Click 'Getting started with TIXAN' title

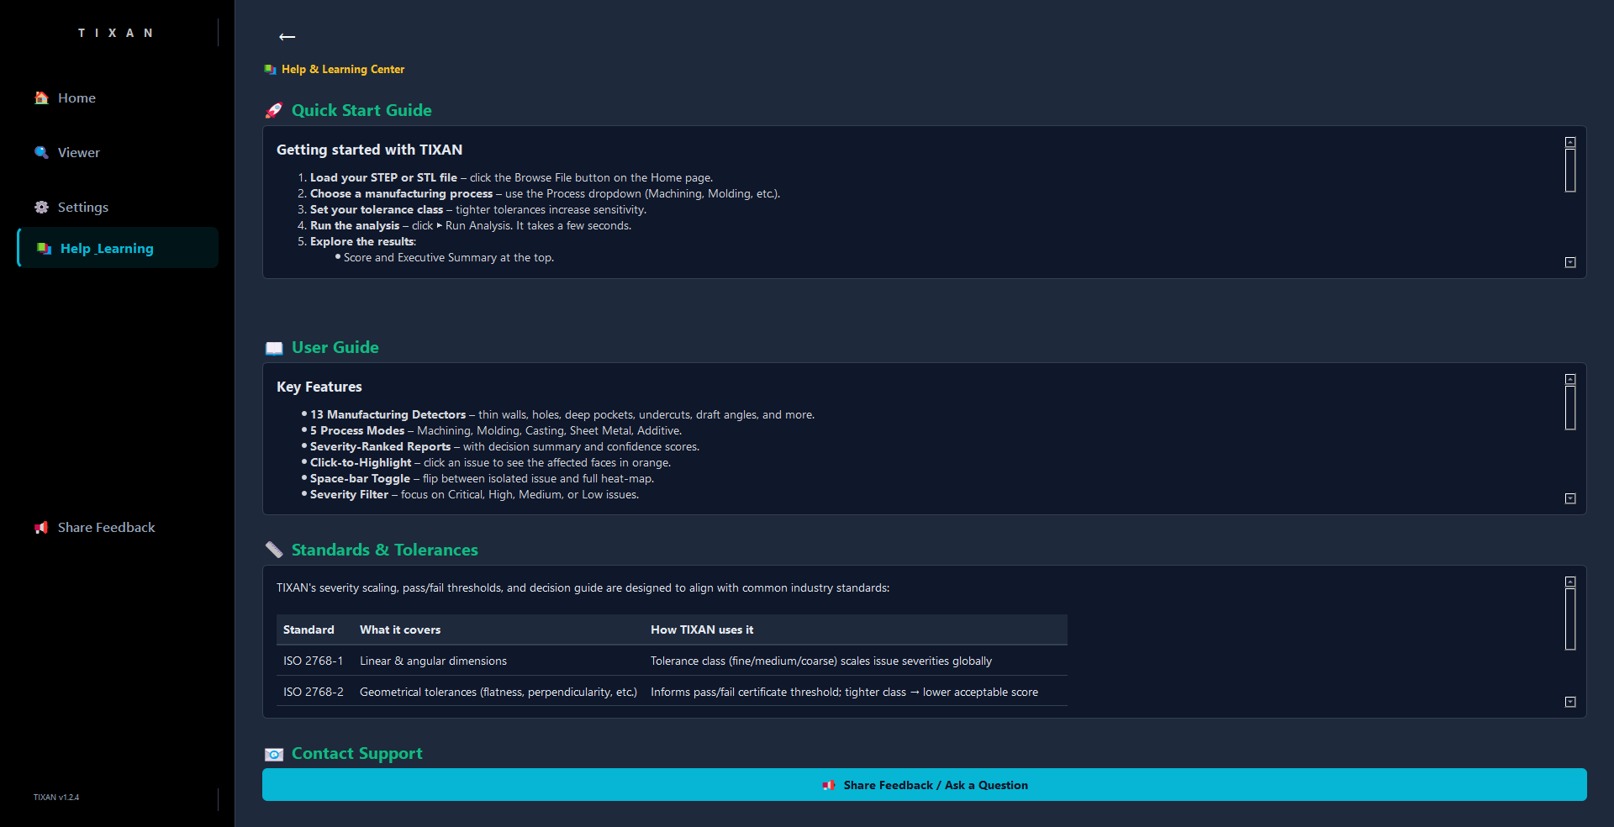(x=370, y=150)
